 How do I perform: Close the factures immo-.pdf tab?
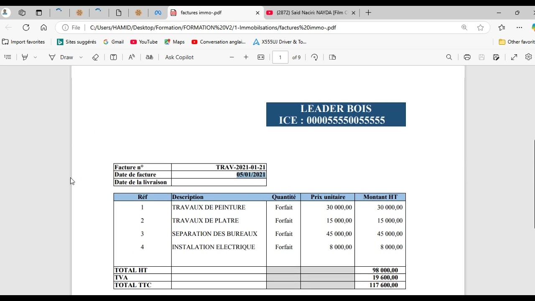pos(258,13)
